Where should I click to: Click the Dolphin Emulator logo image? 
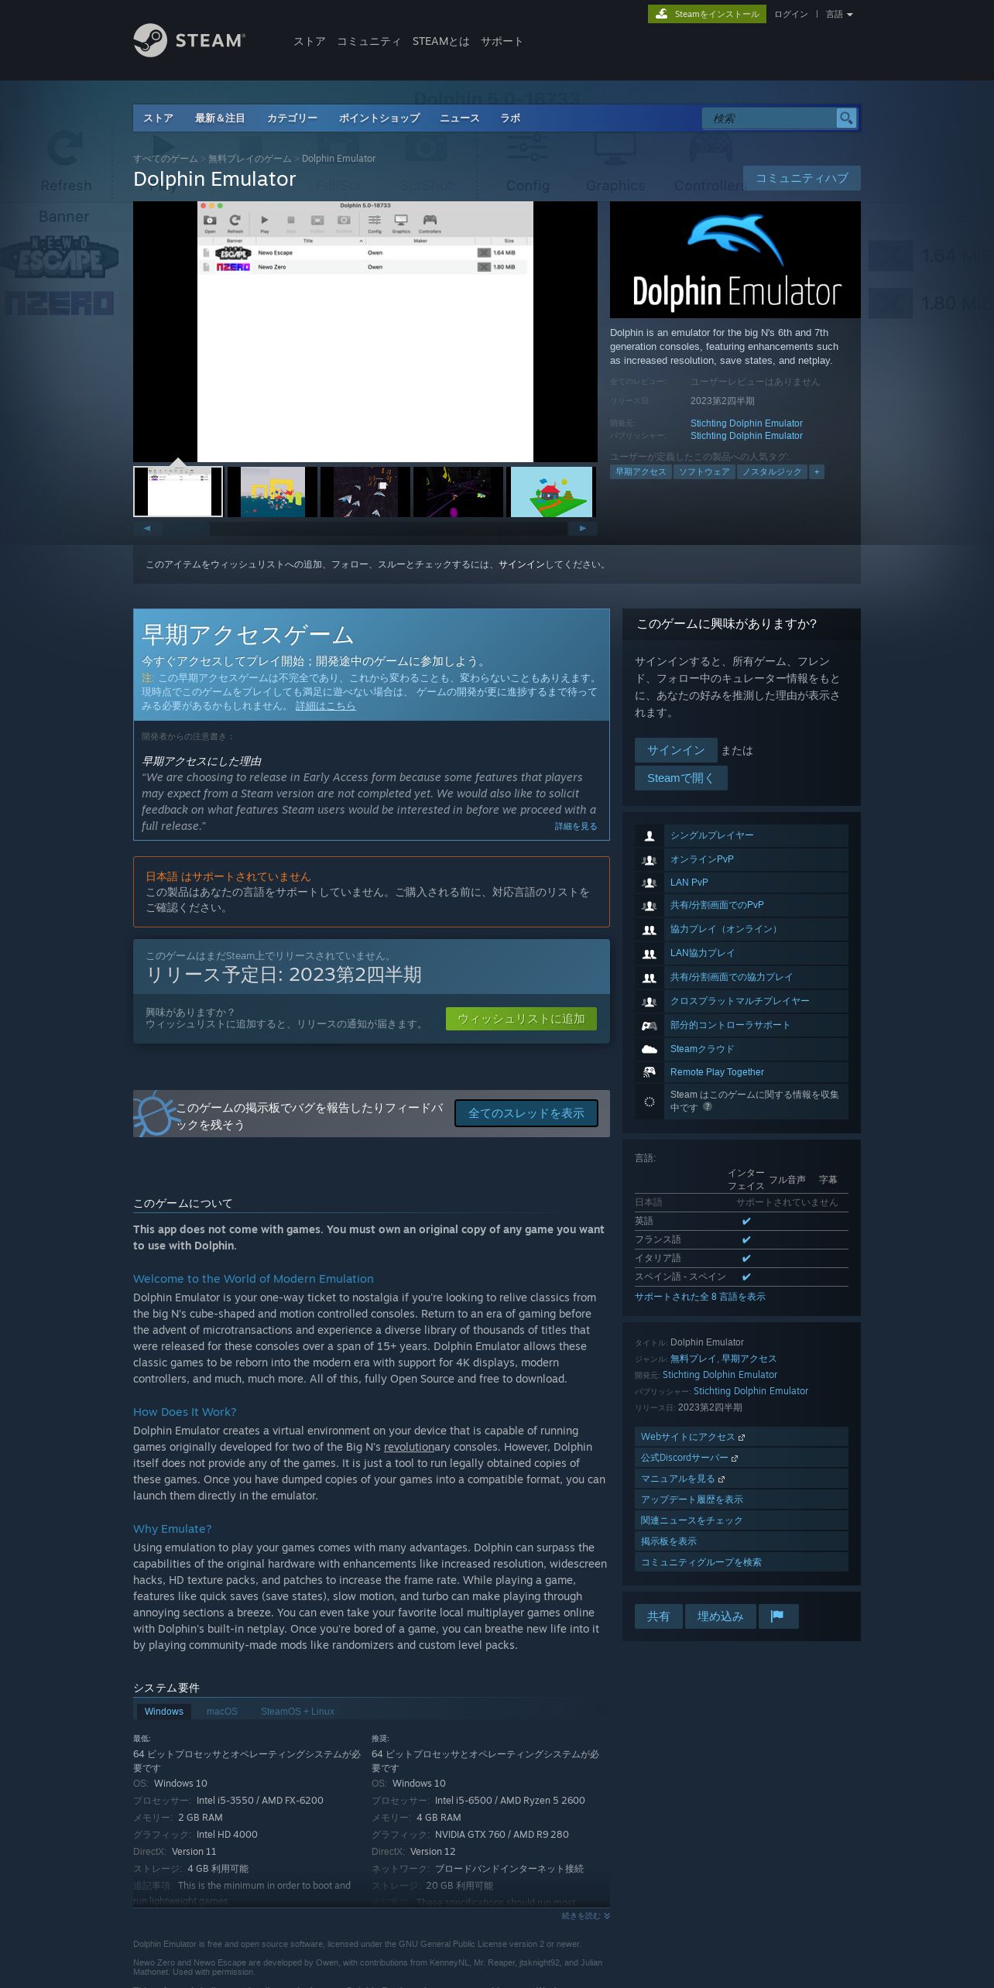(x=735, y=259)
